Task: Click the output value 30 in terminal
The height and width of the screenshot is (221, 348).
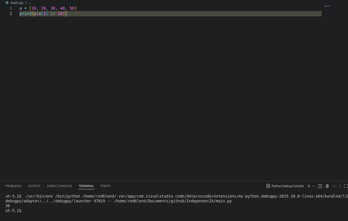Action: (8, 206)
